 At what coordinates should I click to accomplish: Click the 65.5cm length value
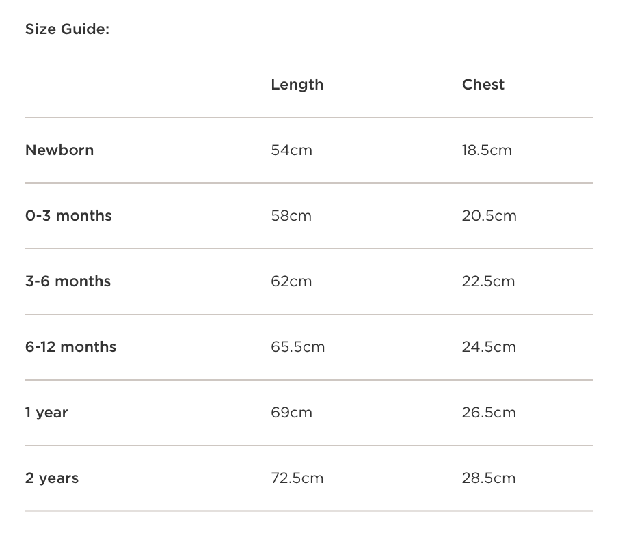297,347
